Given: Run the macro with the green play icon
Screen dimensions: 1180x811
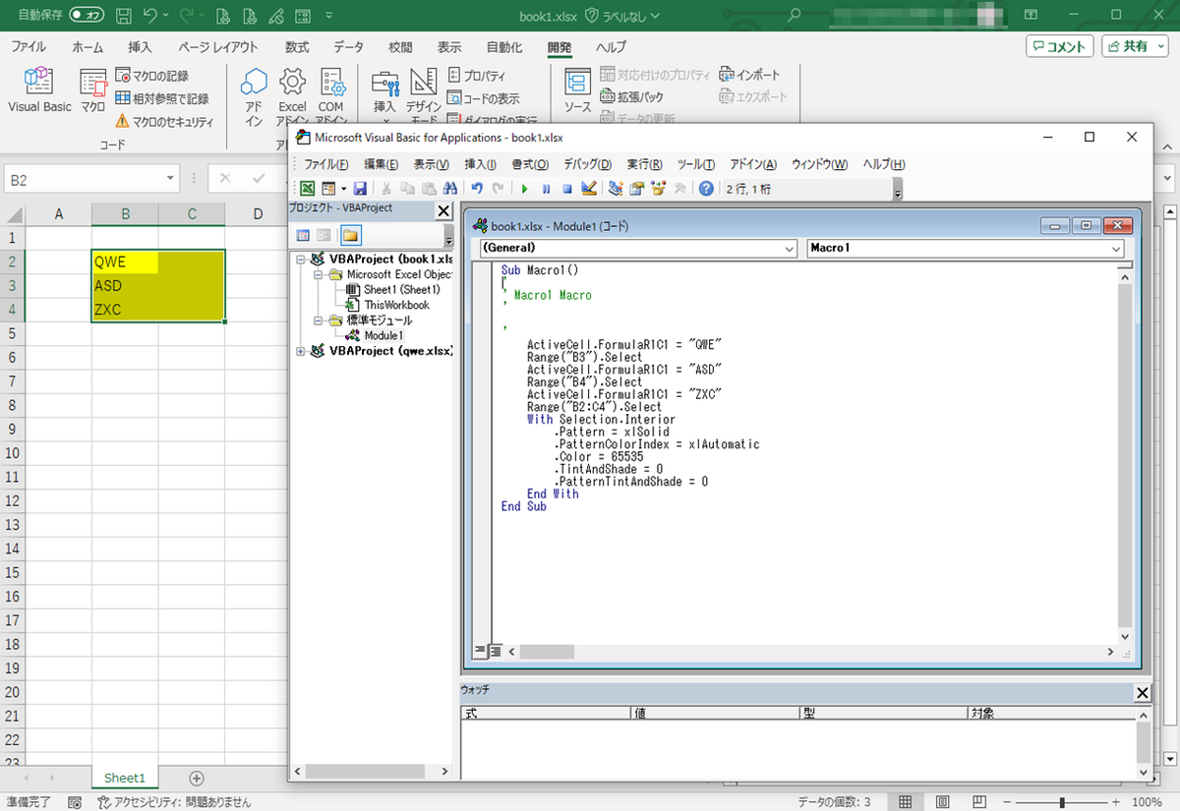Looking at the screenshot, I should (524, 189).
